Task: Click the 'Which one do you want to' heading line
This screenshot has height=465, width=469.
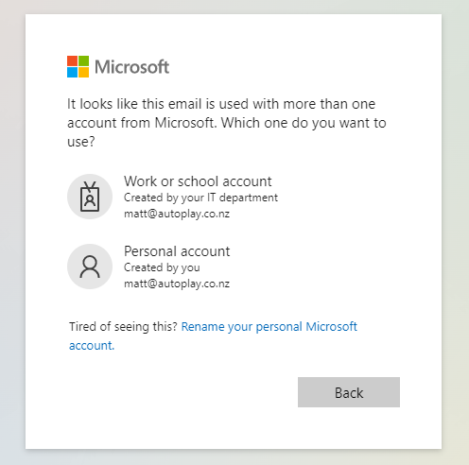Action: coord(304,123)
